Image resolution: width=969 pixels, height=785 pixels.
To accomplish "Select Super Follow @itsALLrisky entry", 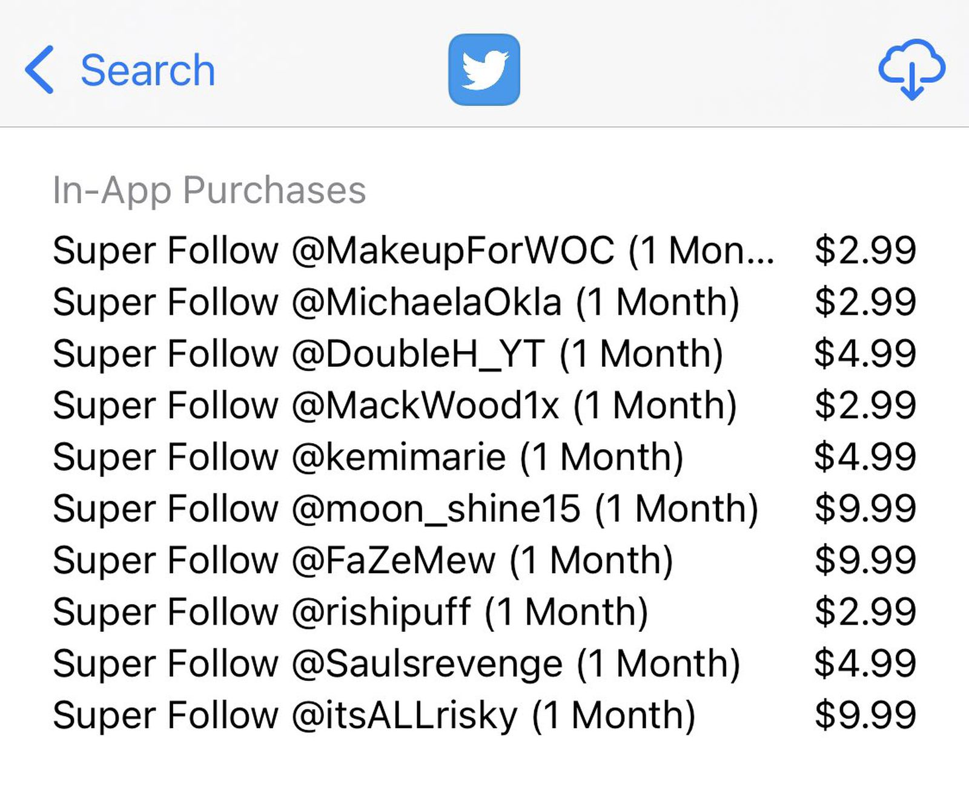I will tap(374, 715).
